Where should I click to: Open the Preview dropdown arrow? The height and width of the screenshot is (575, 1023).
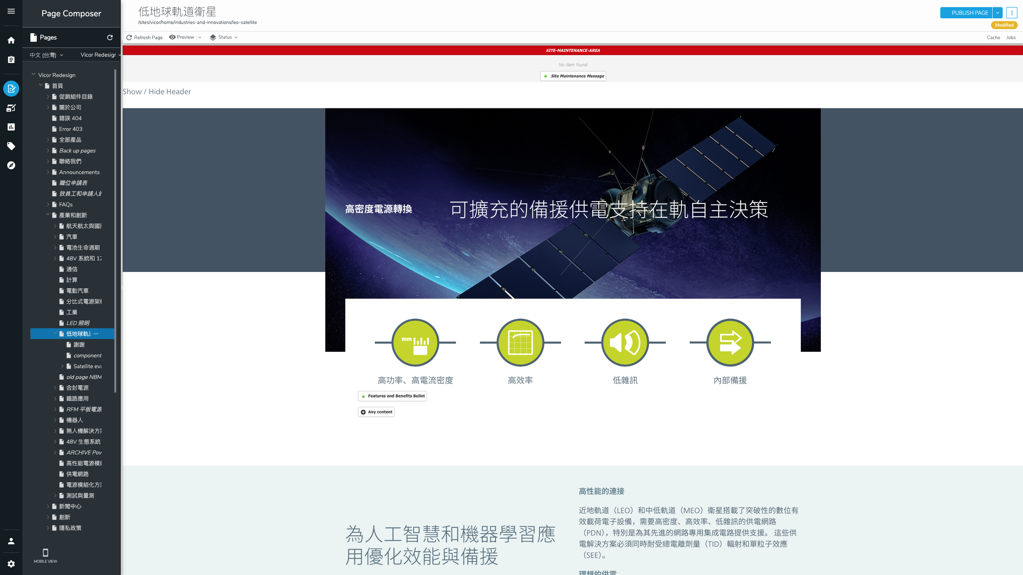[200, 37]
